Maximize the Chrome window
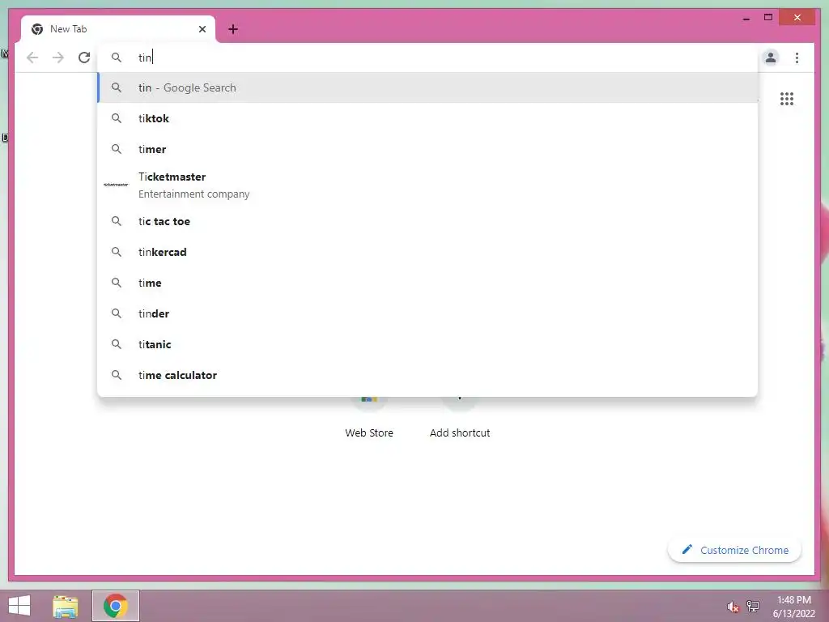The image size is (829, 622). 768,18
